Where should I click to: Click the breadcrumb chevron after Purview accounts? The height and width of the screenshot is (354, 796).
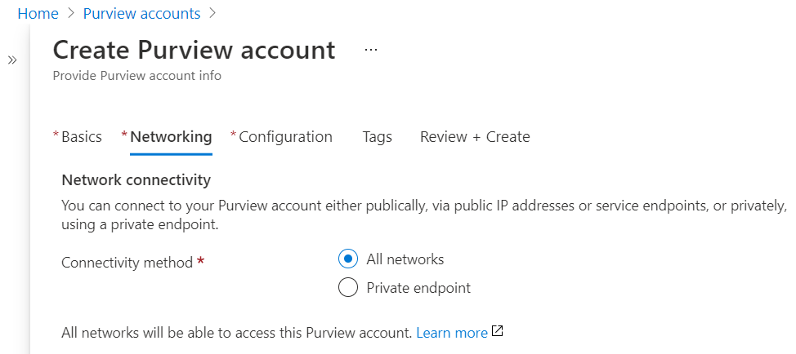pyautogui.click(x=212, y=14)
